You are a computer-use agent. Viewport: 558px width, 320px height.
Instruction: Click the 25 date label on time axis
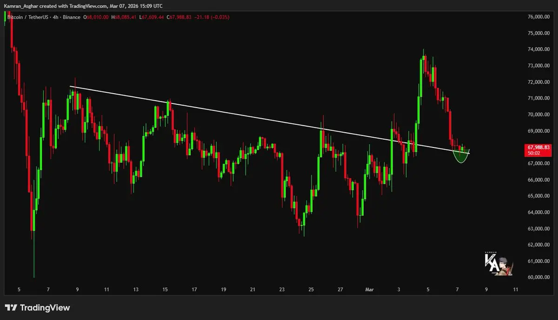tap(311, 289)
